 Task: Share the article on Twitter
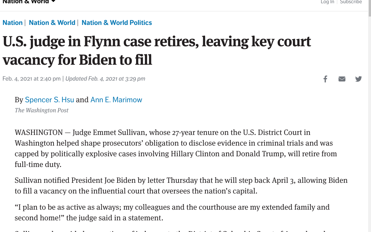pyautogui.click(x=358, y=79)
